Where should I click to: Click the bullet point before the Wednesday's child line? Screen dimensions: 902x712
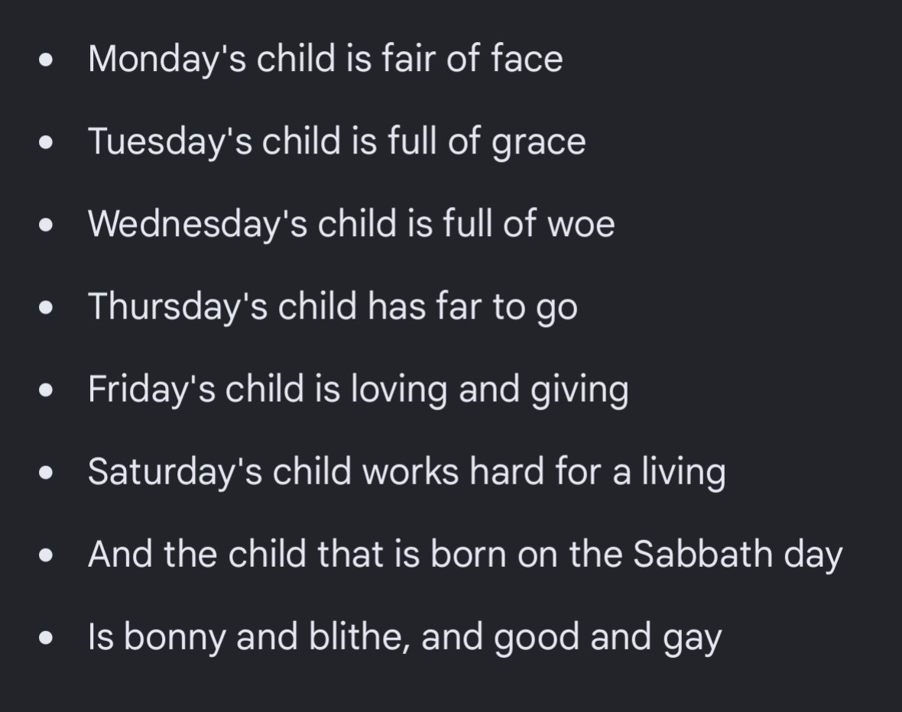coord(46,226)
